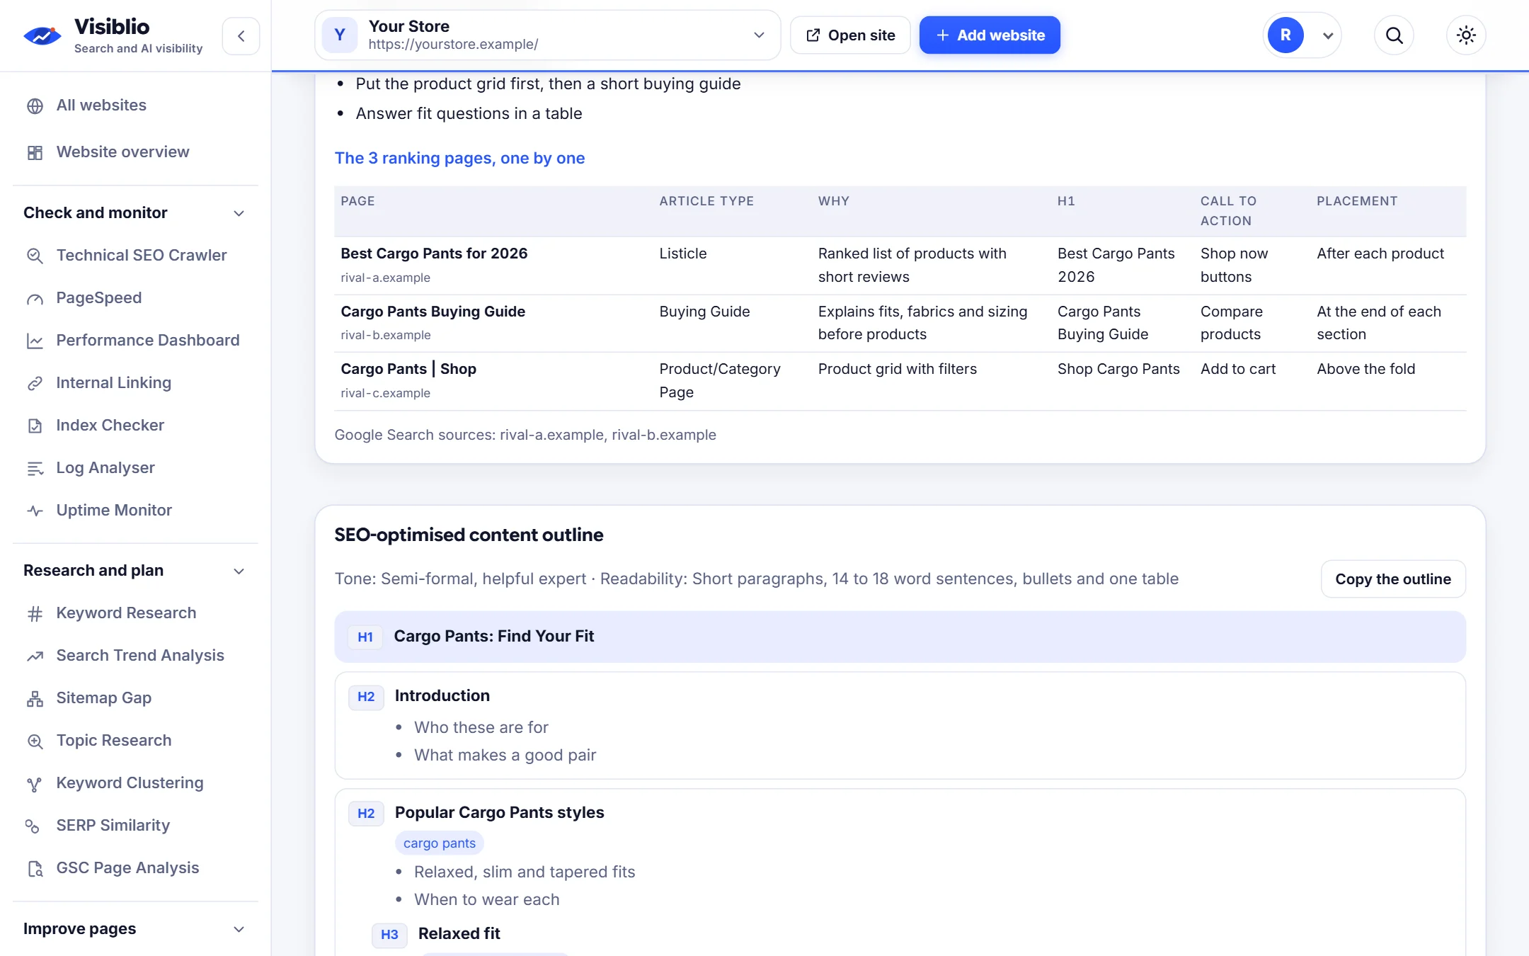Click the Add website button

point(990,35)
